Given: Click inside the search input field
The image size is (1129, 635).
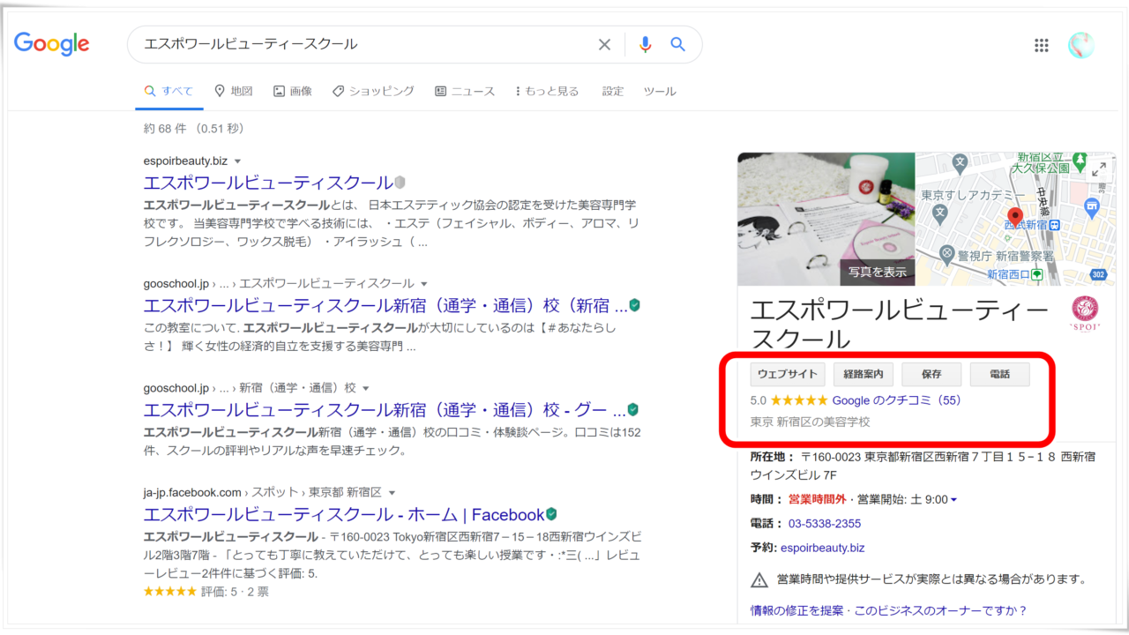Looking at the screenshot, I should point(353,44).
